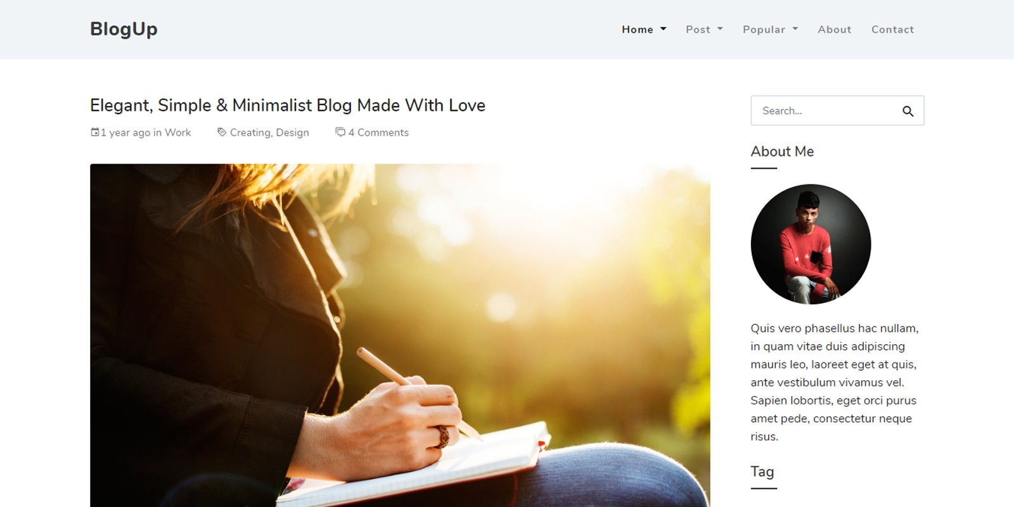Click the tag icon before Creating
This screenshot has width=1014, height=507.
pos(222,132)
